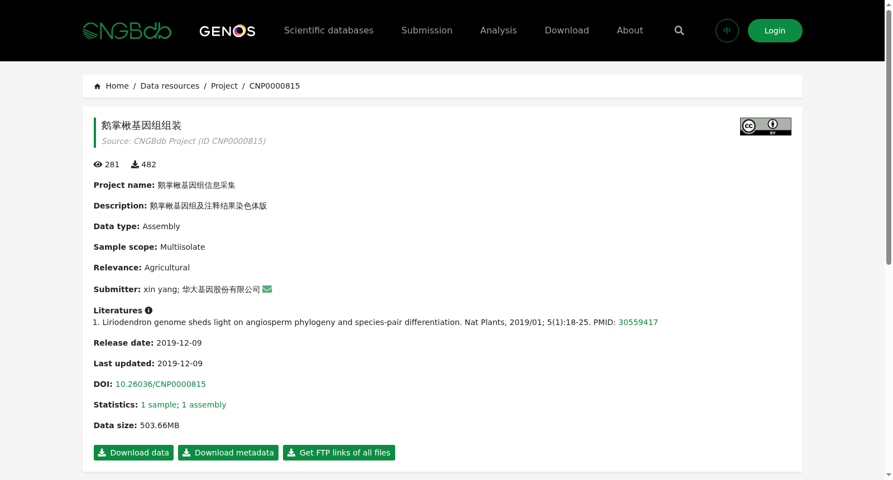Open the About menu
The image size is (893, 480).
point(630,31)
